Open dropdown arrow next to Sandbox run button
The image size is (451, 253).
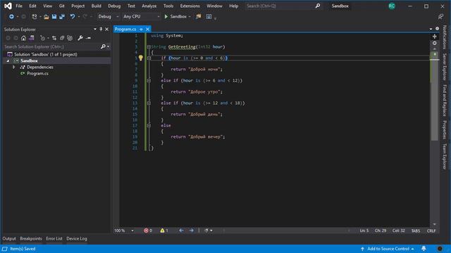190,17
